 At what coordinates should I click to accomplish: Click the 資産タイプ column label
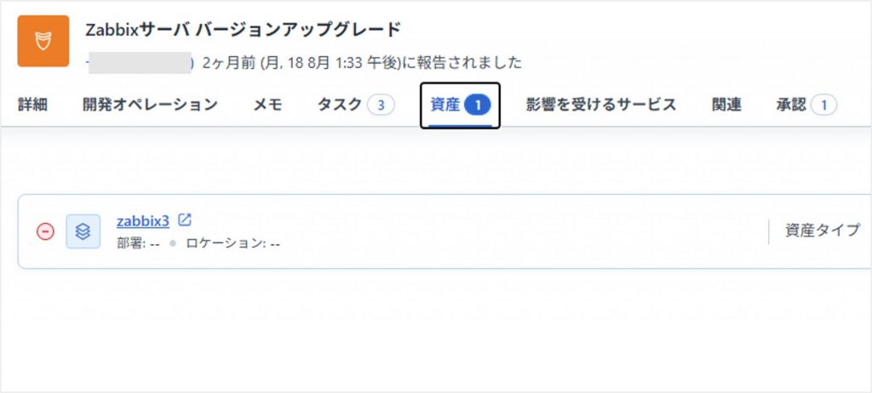823,231
